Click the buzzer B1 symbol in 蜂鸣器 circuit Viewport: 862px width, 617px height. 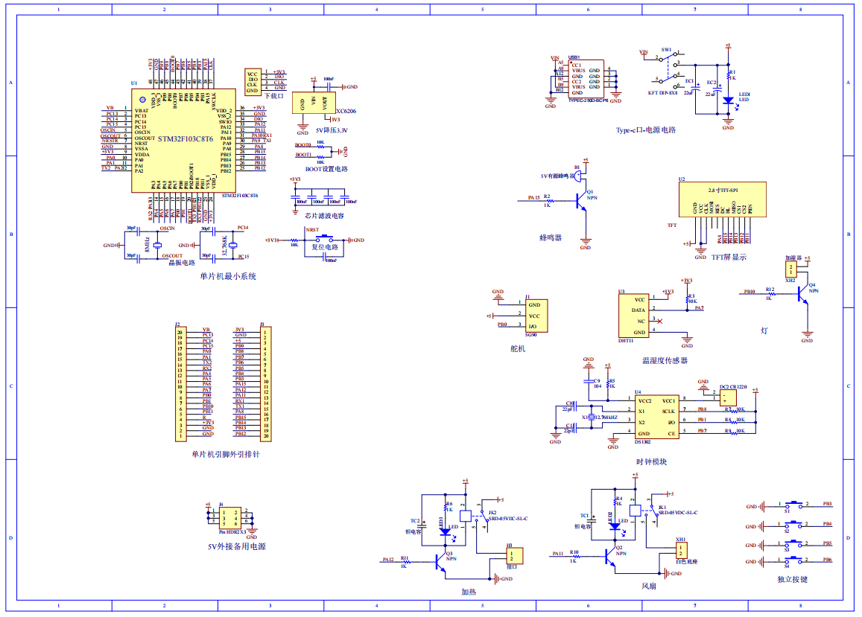pos(578,176)
